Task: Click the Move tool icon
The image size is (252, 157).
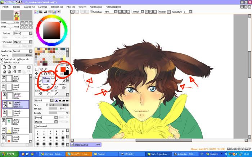Action: [36, 73]
